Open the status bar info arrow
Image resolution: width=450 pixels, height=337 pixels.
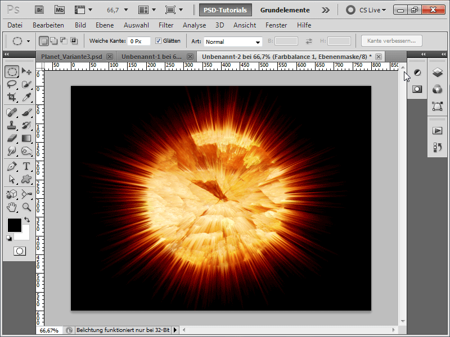coord(175,330)
